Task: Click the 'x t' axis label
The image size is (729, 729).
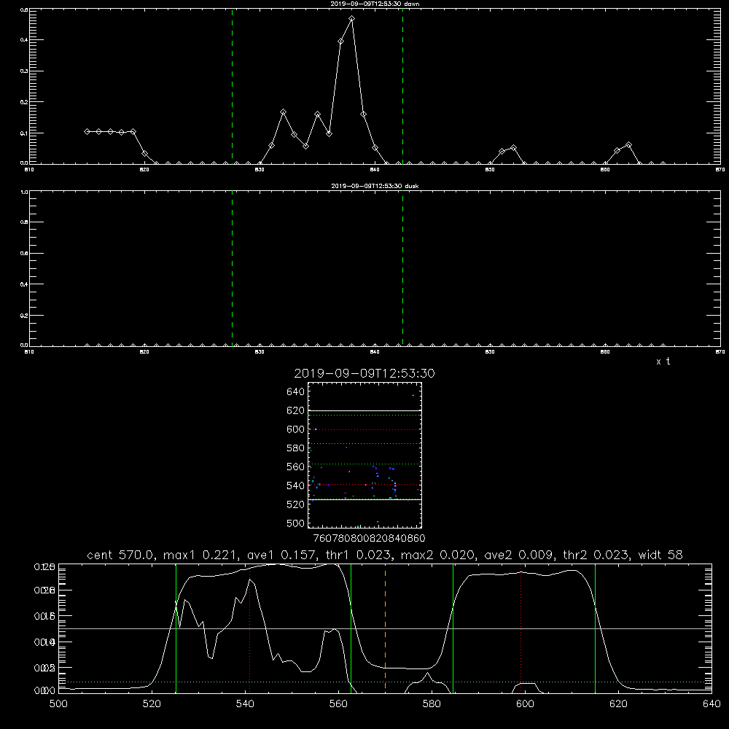Action: point(663,362)
